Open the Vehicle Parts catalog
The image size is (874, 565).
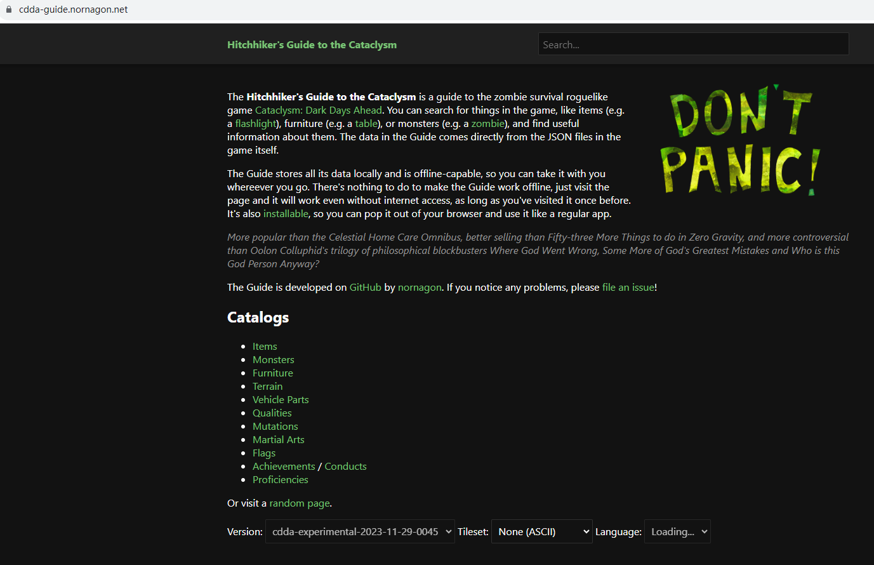coord(281,400)
